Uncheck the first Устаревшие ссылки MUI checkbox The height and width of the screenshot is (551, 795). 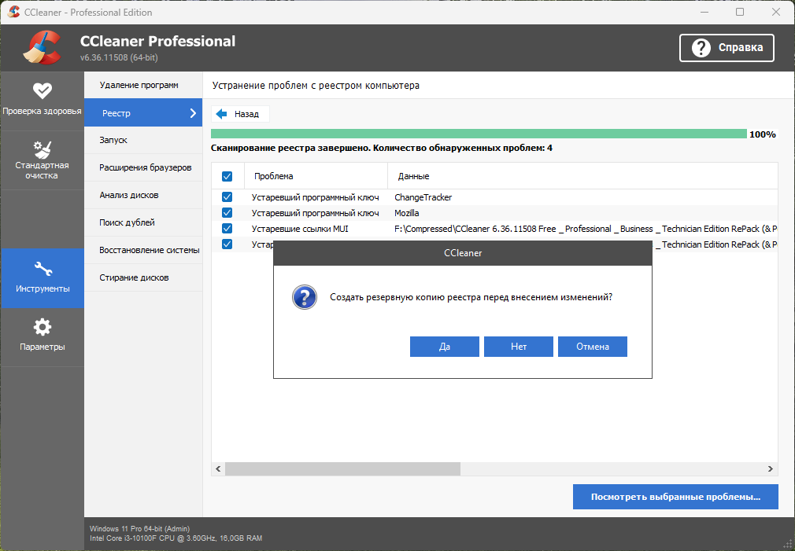point(227,229)
